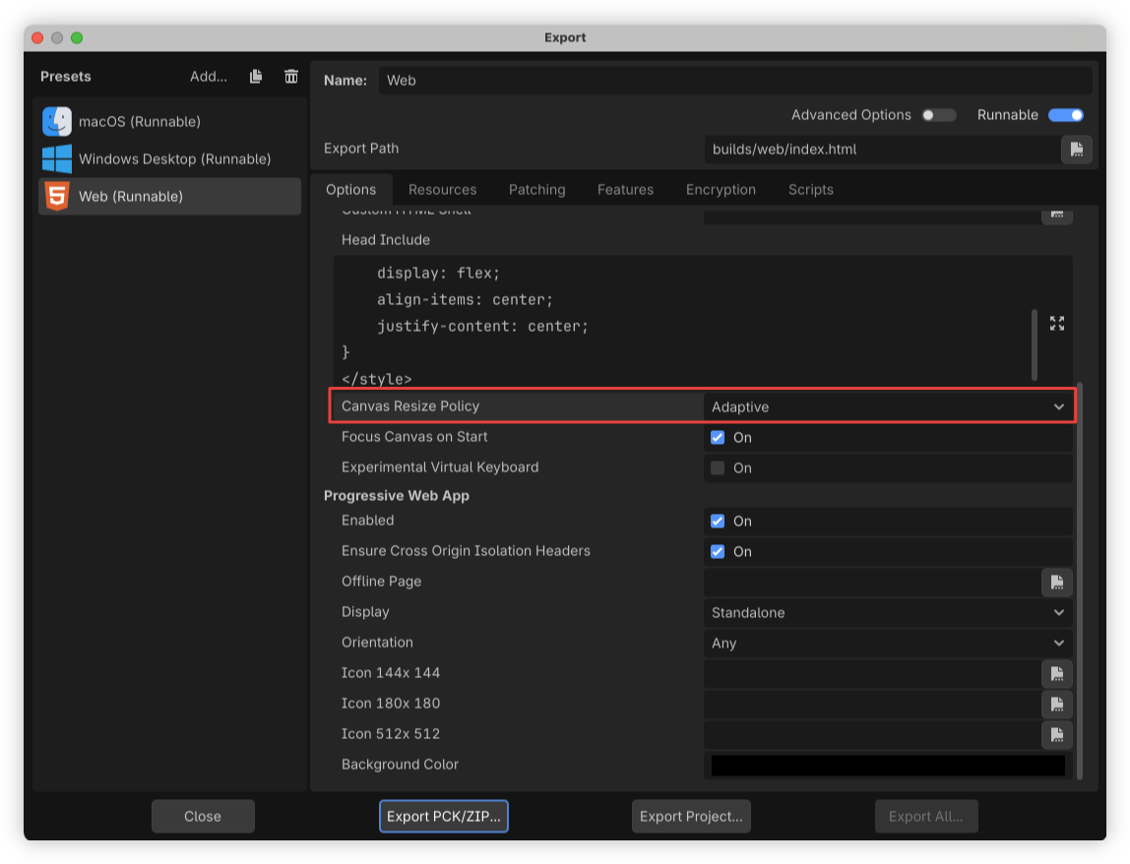The height and width of the screenshot is (864, 1130).
Task: Click the Offline Page path field
Action: tap(872, 583)
